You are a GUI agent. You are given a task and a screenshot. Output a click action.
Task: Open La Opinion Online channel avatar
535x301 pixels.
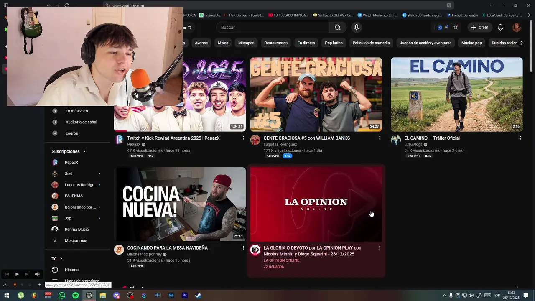pyautogui.click(x=255, y=250)
